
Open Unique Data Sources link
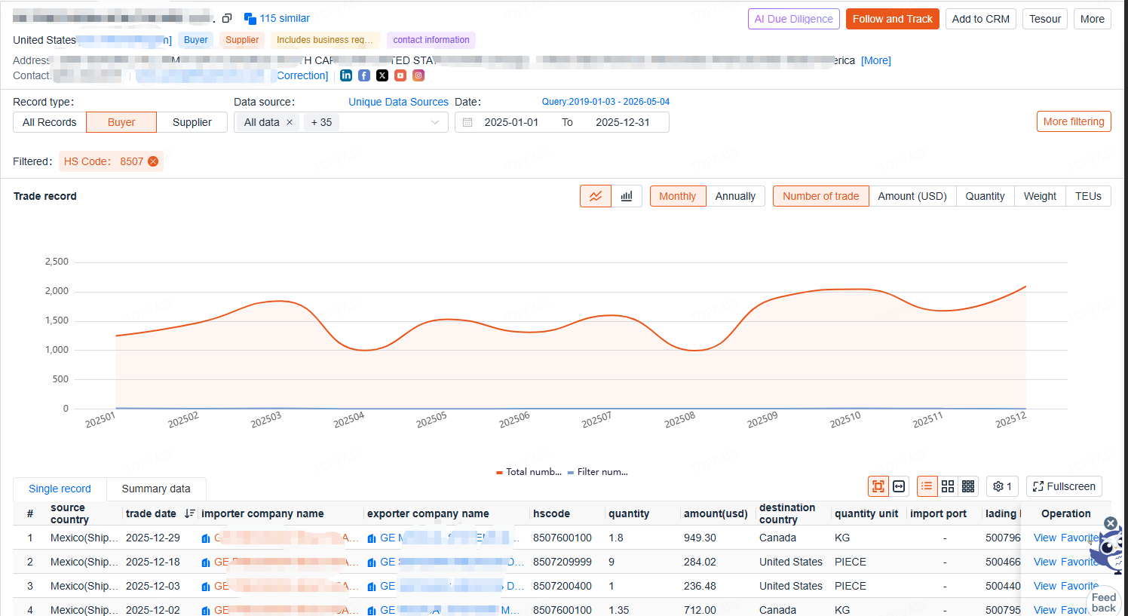tap(398, 102)
